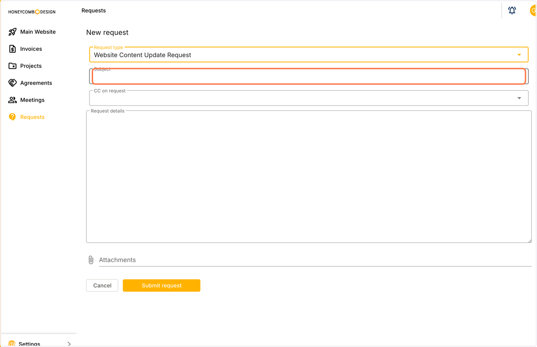Click the Projects folder star icon

[13, 66]
